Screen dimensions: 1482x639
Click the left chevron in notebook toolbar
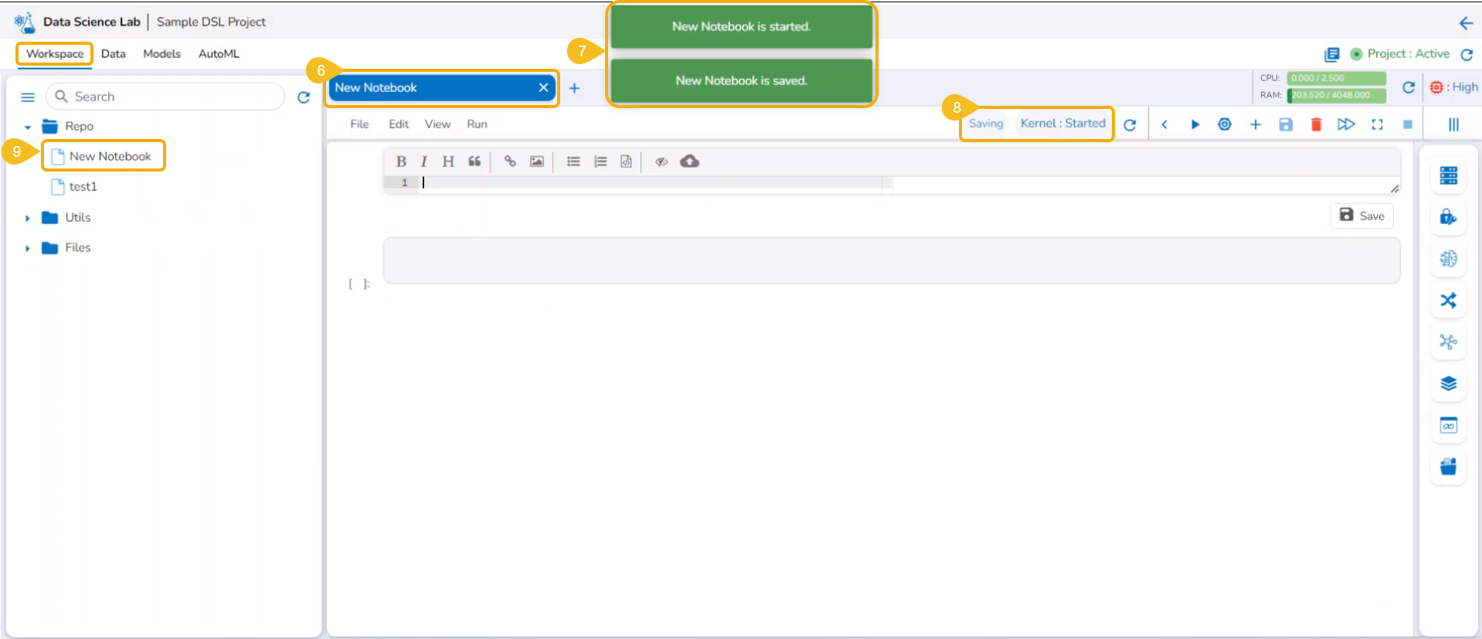pos(1164,124)
